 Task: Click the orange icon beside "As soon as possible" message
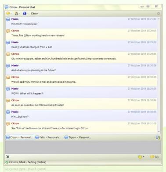[x=8, y=101]
